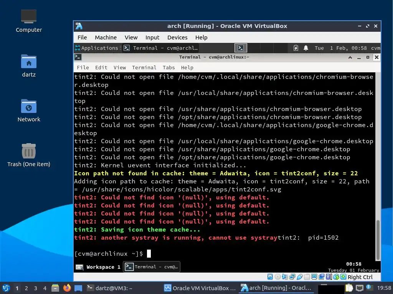The height and width of the screenshot is (294, 393).
Task: Click the notification bell icon in guest panel
Action: [306, 48]
